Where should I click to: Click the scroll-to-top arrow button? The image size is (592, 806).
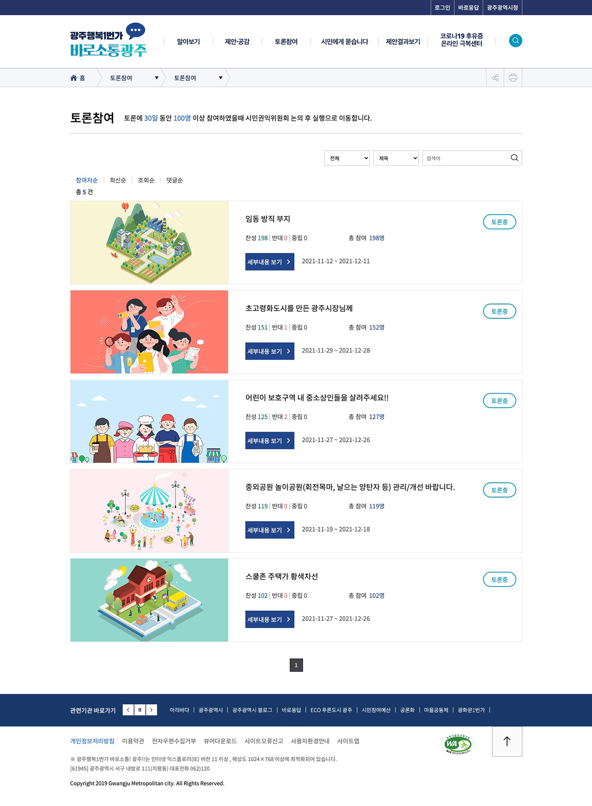coord(507,741)
